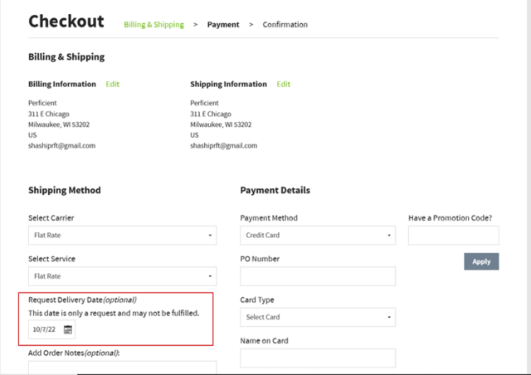The width and height of the screenshot is (531, 375).
Task: Select the Payment checkout step
Action: click(223, 24)
